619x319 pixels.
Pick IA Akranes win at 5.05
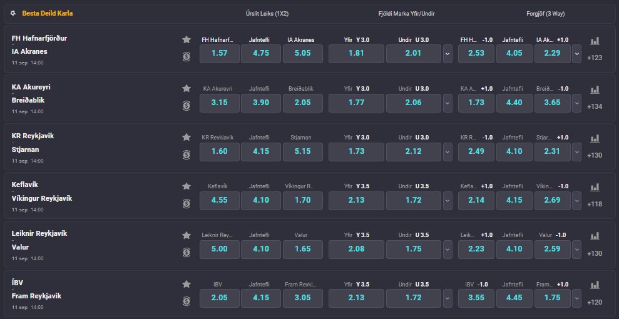pyautogui.click(x=303, y=54)
